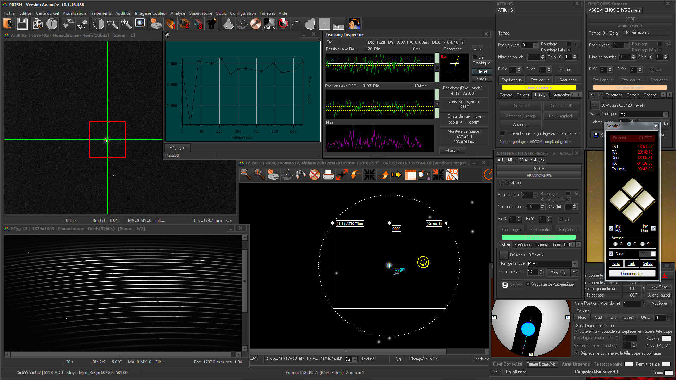
Task: Open the Nom générique PCyg dropdown
Action: (575, 264)
